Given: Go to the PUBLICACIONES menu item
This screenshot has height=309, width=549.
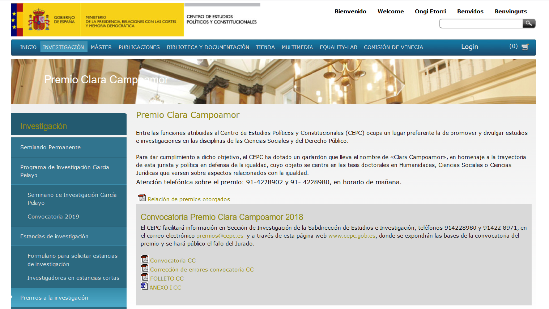Looking at the screenshot, I should [139, 47].
